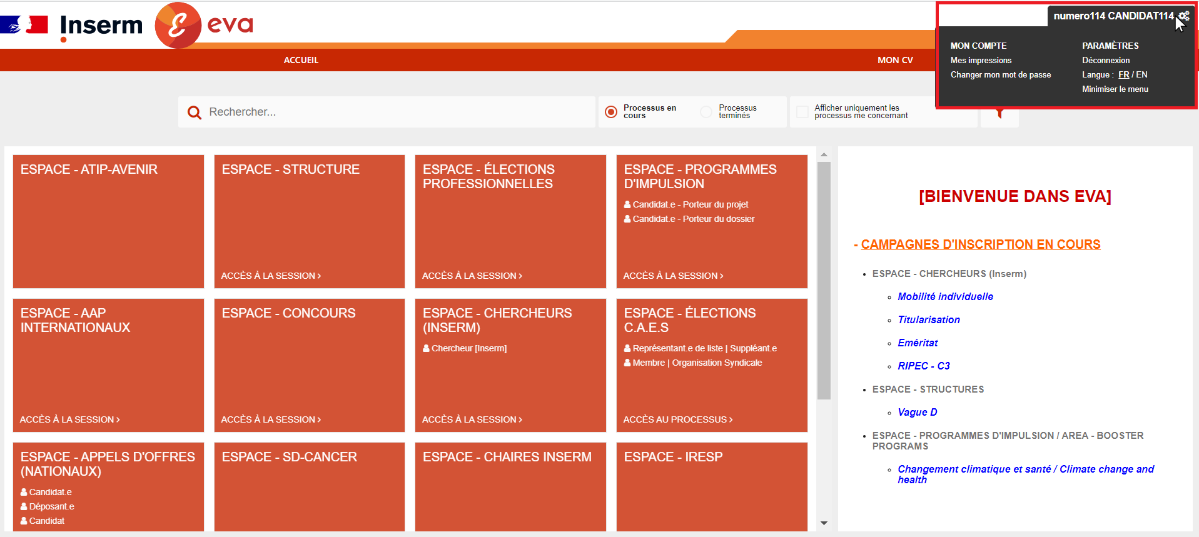
Task: Go to the ACCUEIL menu item
Action: (301, 60)
